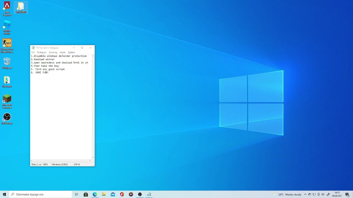
Task: Click the Otsimiseks tippige siia search box
Action: [40, 194]
